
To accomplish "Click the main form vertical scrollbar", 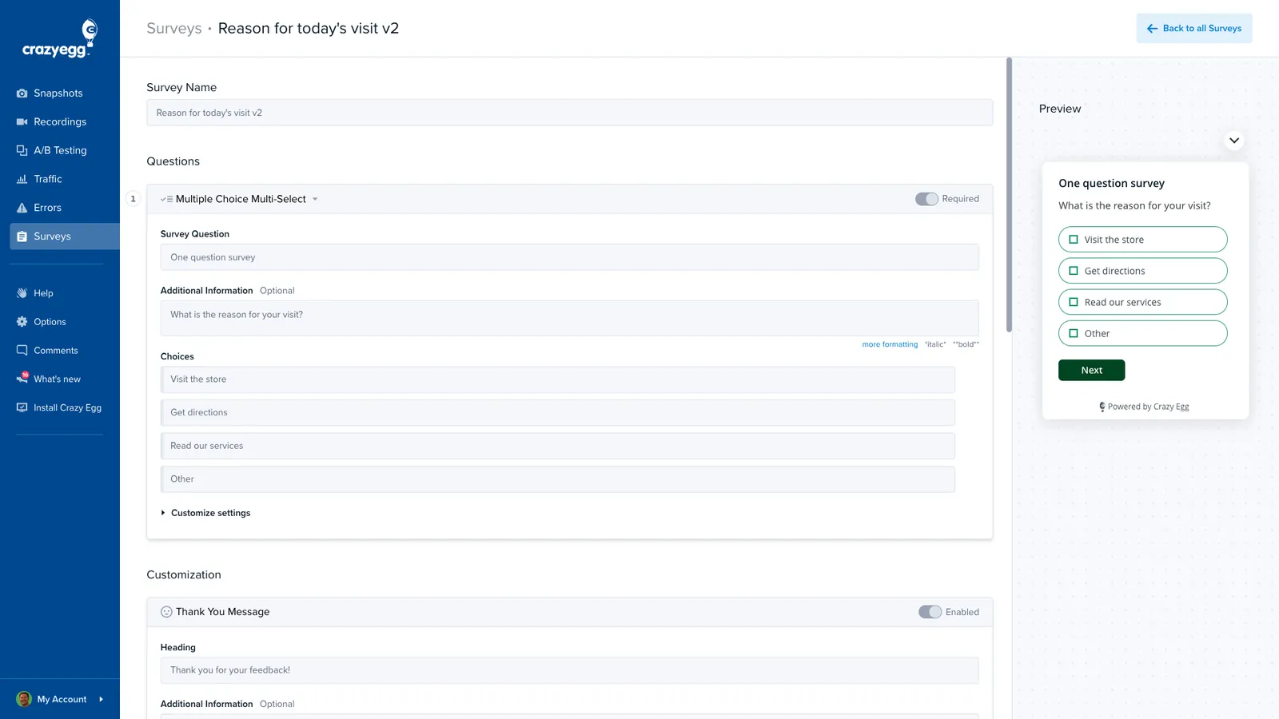I will pos(1009,195).
